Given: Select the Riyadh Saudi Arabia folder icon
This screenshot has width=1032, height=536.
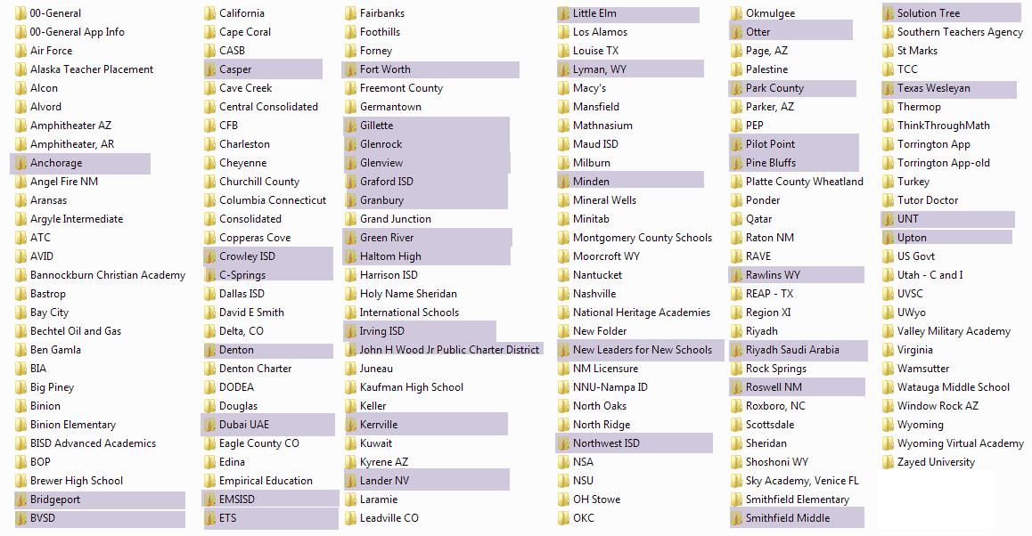Looking at the screenshot, I should point(736,350).
